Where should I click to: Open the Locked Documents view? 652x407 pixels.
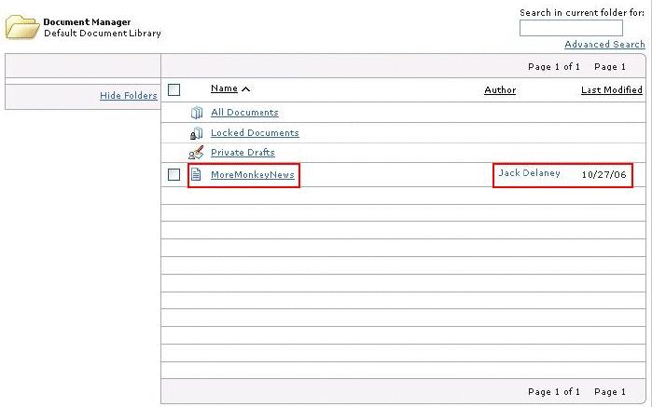point(255,132)
